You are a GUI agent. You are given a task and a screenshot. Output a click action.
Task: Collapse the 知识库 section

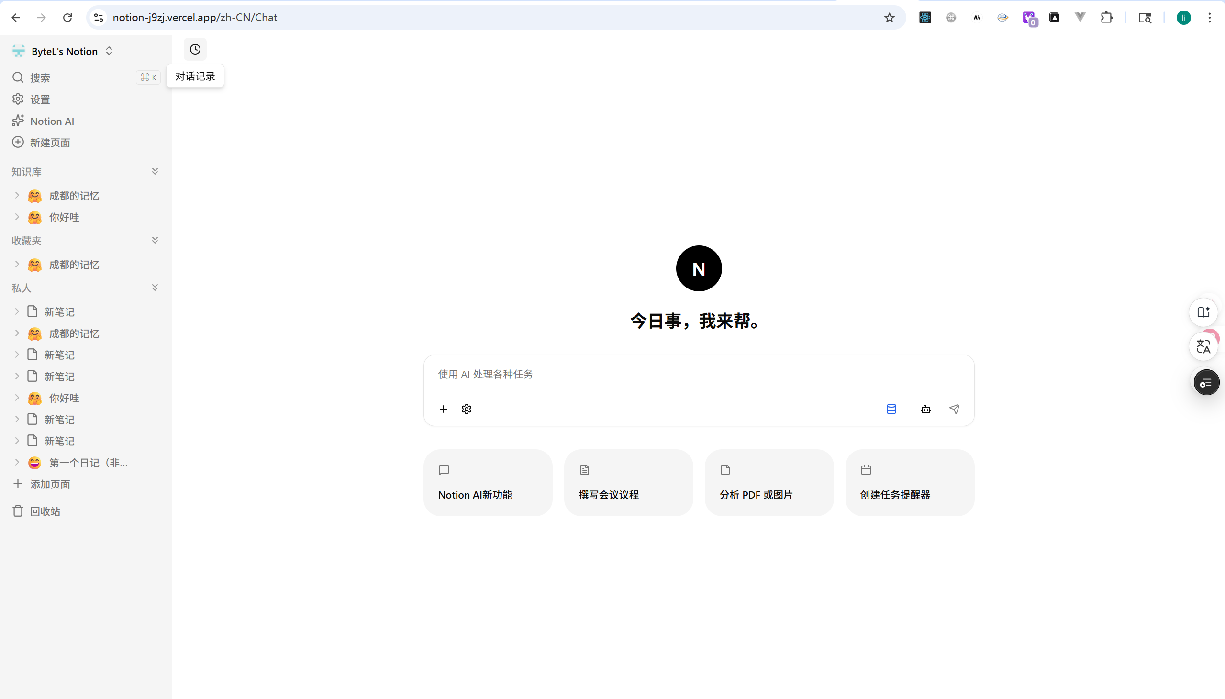(155, 170)
